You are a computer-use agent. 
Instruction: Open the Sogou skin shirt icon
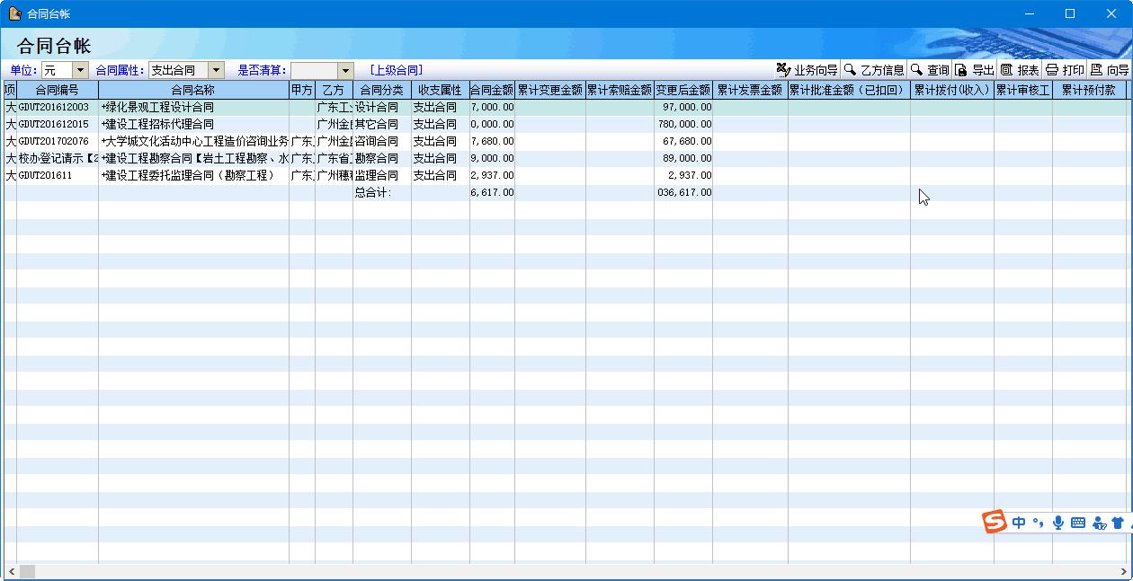point(1117,523)
